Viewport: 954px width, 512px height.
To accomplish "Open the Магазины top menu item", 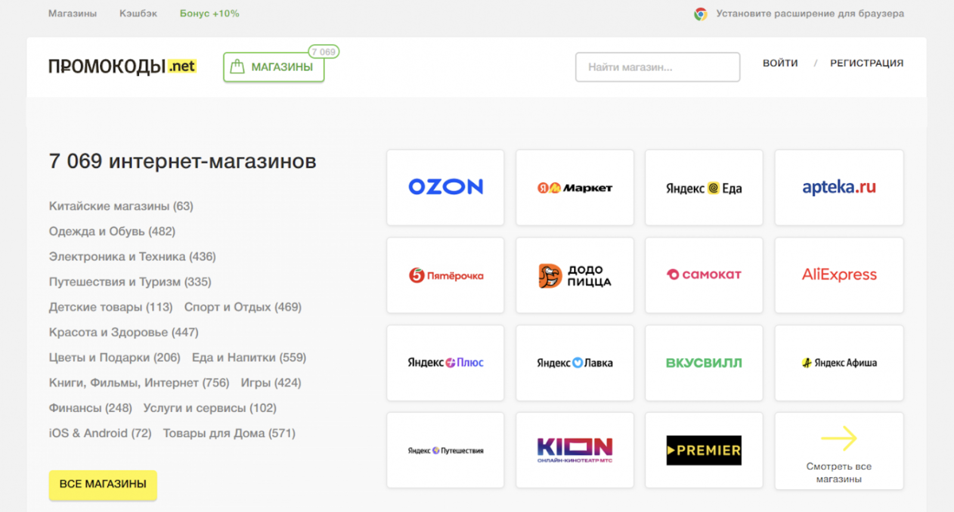I will [x=72, y=13].
